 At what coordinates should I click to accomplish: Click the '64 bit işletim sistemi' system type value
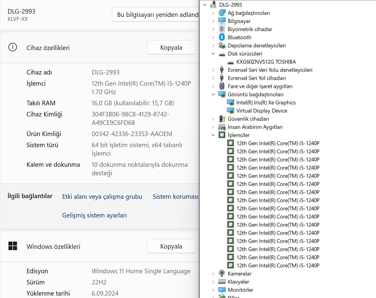point(137,149)
